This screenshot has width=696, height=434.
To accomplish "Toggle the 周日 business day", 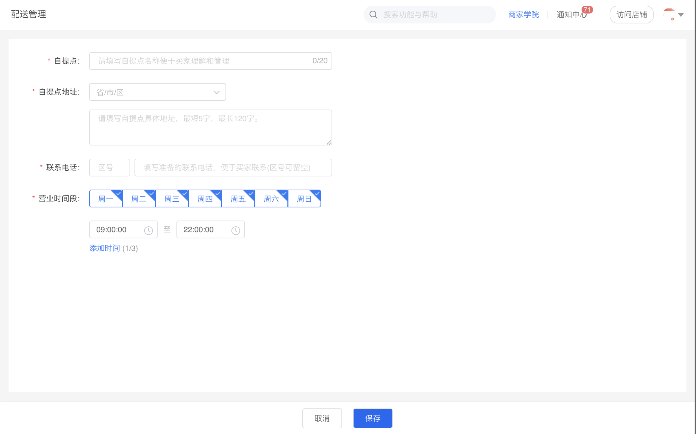I will pyautogui.click(x=304, y=198).
